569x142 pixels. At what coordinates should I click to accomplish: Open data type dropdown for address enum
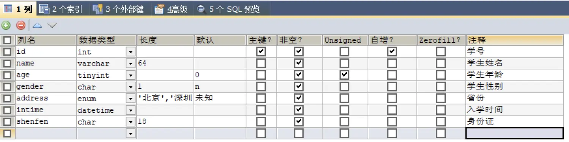click(x=130, y=99)
